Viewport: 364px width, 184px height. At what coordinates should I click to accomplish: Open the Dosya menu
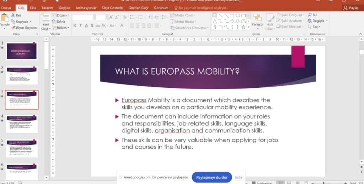tap(6, 8)
